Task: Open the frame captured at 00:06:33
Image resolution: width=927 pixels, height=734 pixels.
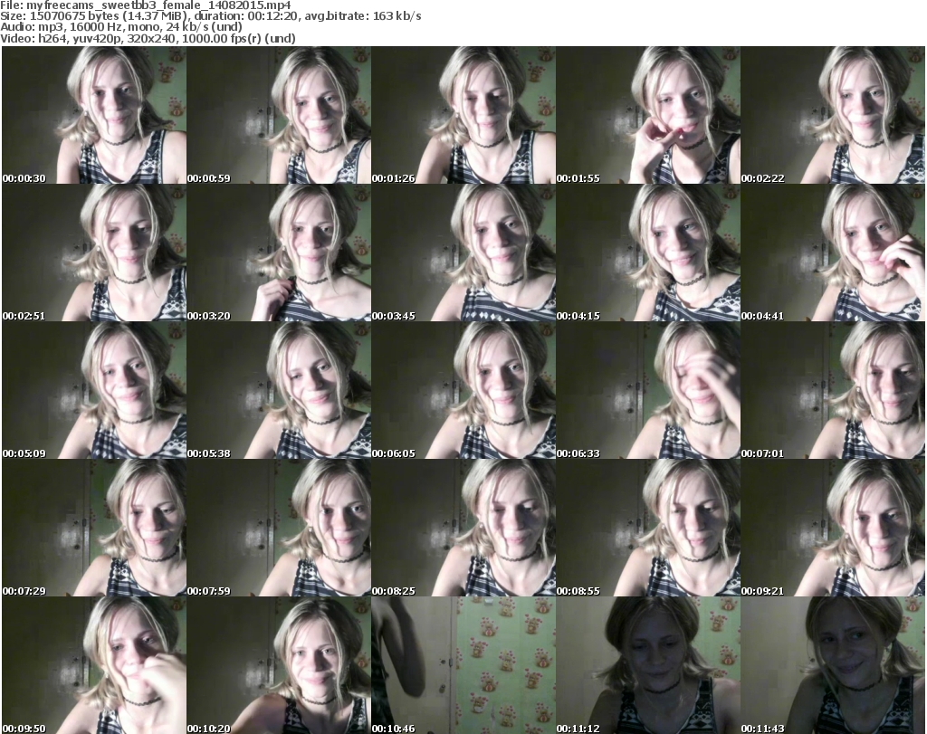Action: 648,391
